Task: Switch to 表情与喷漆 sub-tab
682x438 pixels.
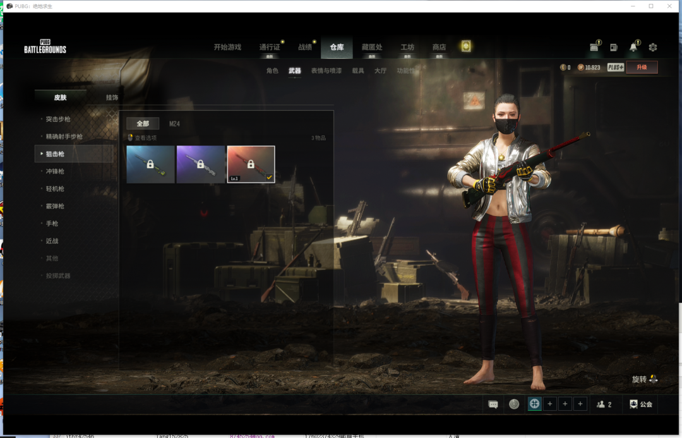Action: [326, 71]
